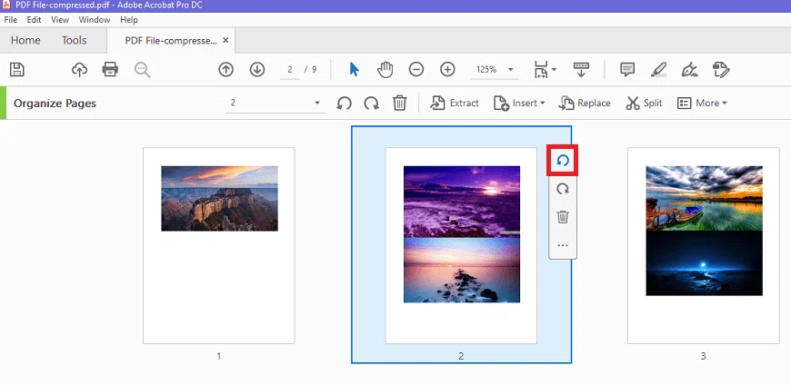Upload the file with the cloud icon
This screenshot has width=791, height=385.
[79, 70]
